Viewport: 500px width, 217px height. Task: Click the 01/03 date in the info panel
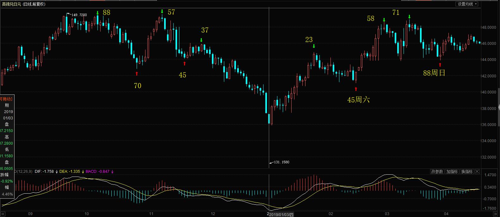(8, 118)
